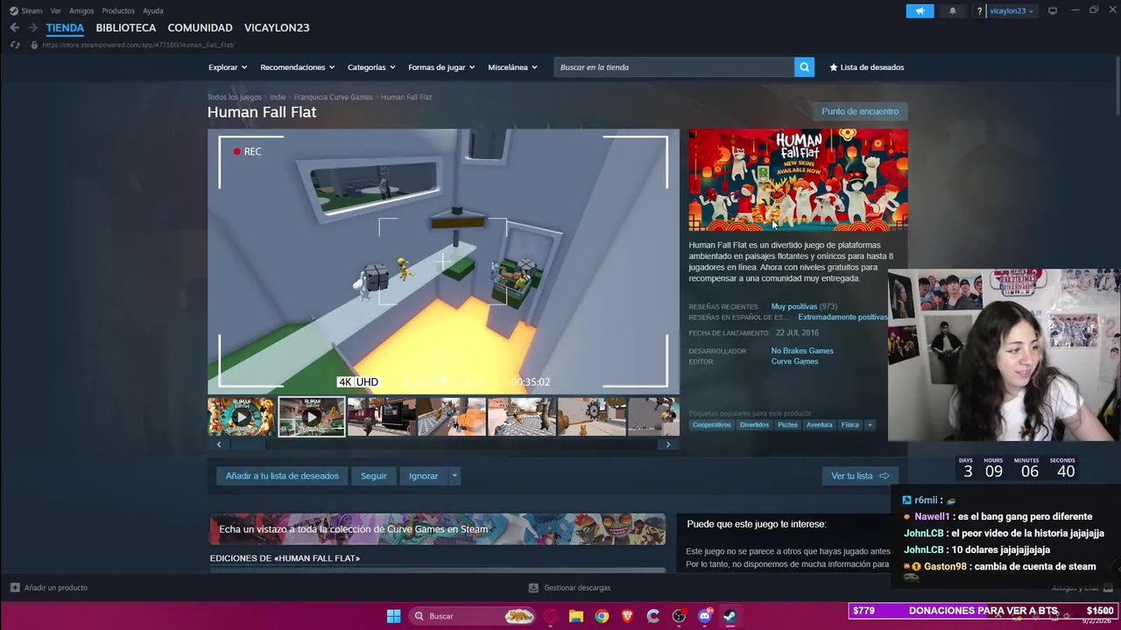Click the star beside Lista de deseados
This screenshot has height=630, width=1121.
pos(834,67)
